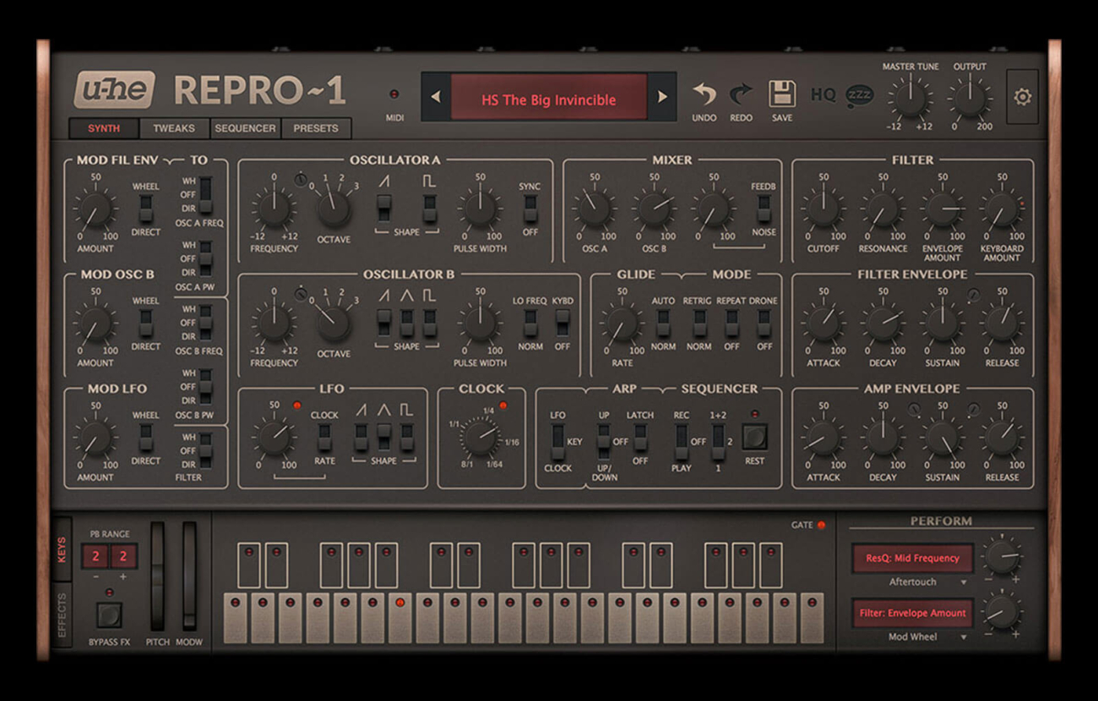The height and width of the screenshot is (701, 1098).
Task: Toggle Arp LATCH switch
Action: click(640, 437)
